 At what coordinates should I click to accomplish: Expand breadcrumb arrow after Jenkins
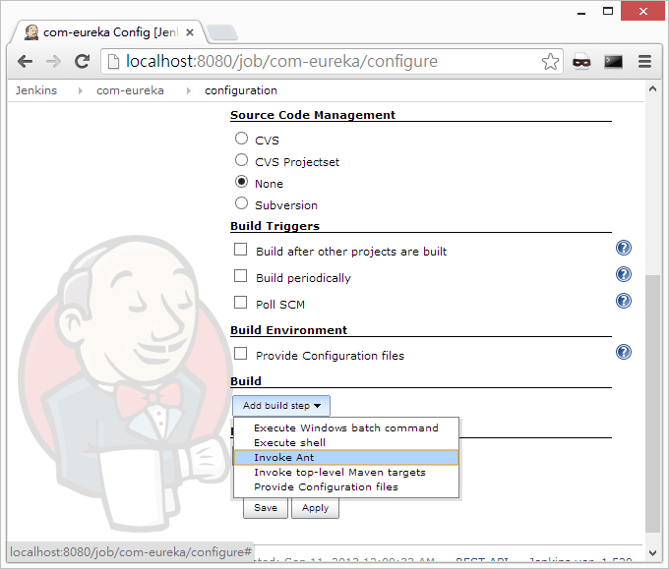tap(77, 90)
